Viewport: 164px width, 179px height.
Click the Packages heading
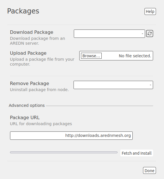click(23, 11)
